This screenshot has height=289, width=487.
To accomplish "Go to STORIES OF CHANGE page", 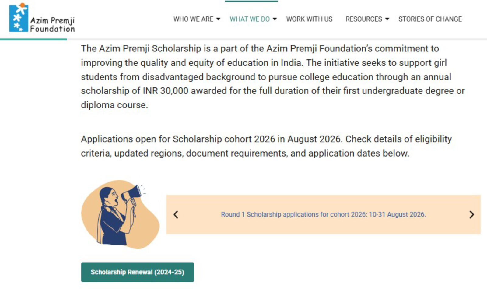I will coord(430,19).
